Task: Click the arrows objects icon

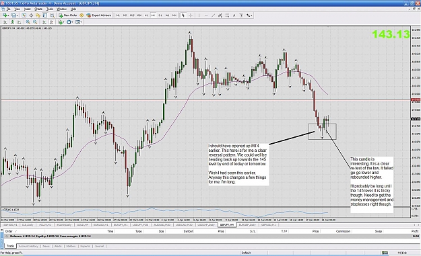Action: [x=248, y=15]
